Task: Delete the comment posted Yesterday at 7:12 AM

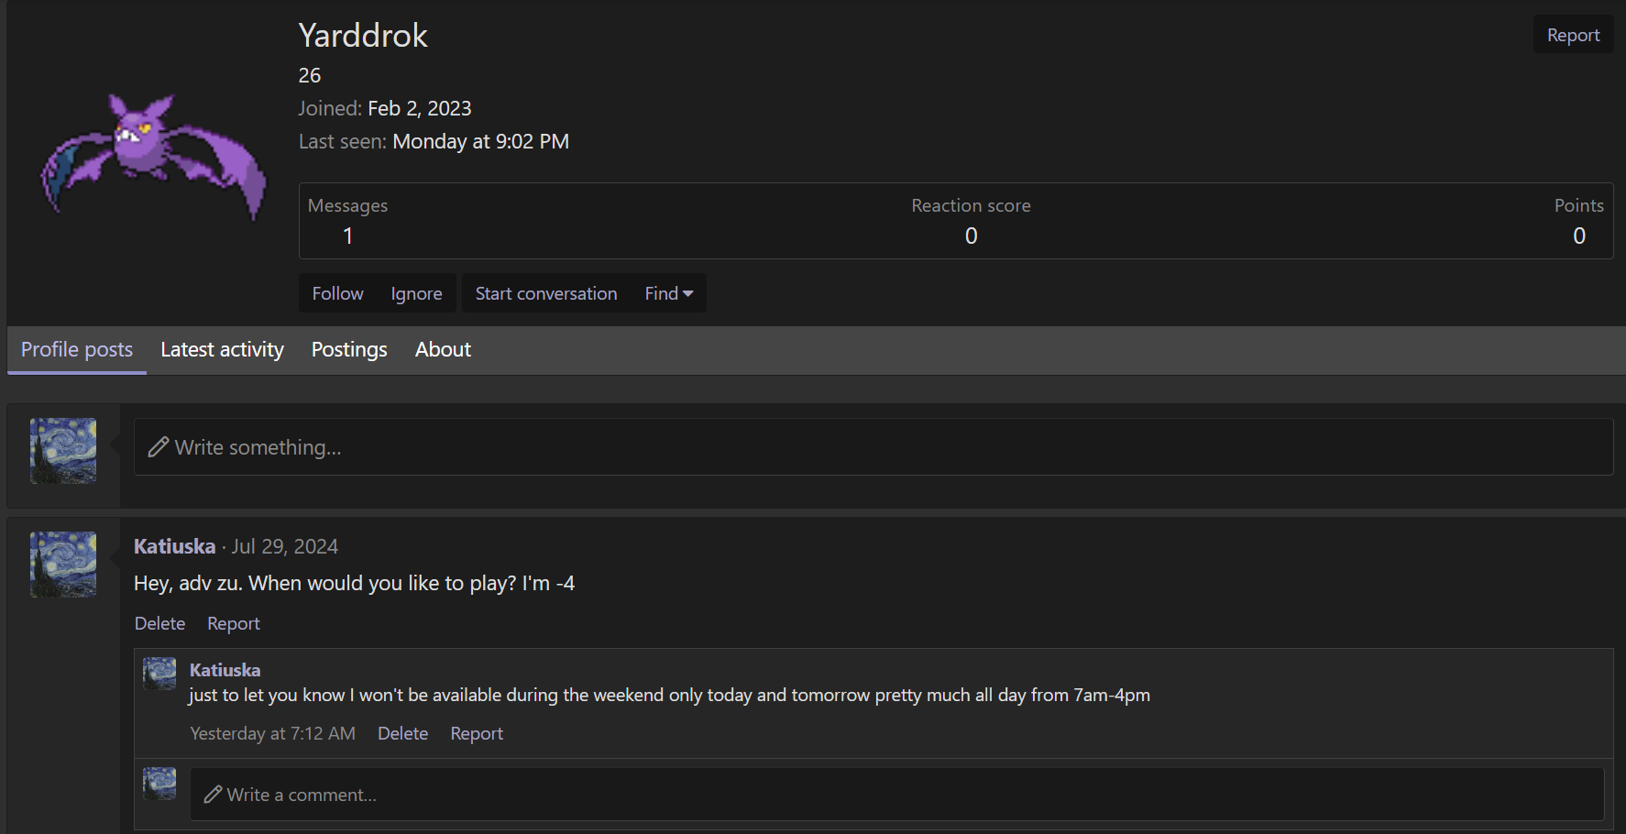Action: click(x=402, y=733)
